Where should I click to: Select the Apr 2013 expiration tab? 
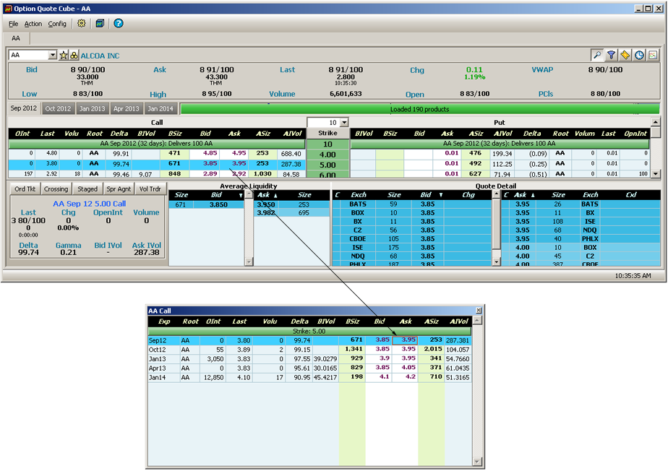(x=127, y=109)
